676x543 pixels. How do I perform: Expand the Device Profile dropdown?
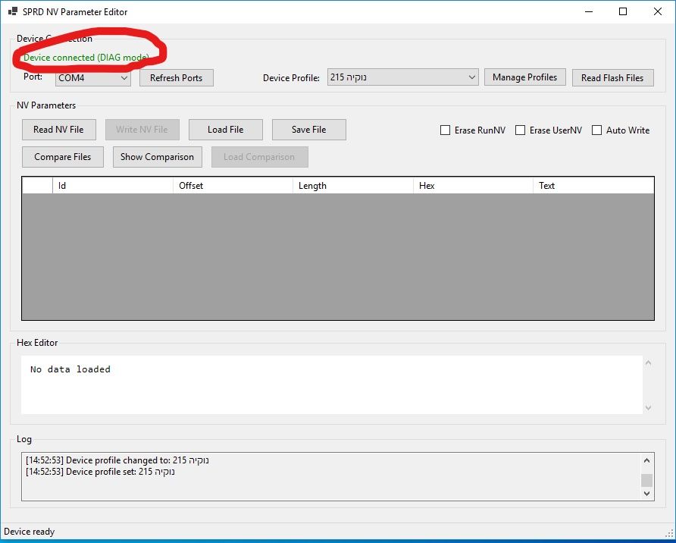point(402,77)
